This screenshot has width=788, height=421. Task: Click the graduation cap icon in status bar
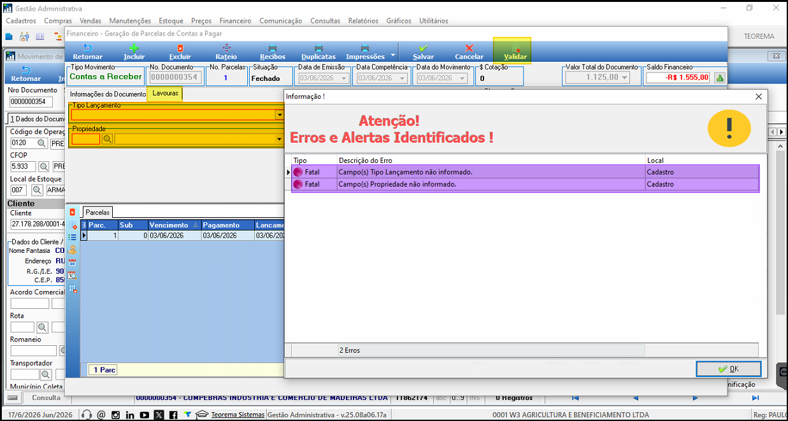point(202,415)
